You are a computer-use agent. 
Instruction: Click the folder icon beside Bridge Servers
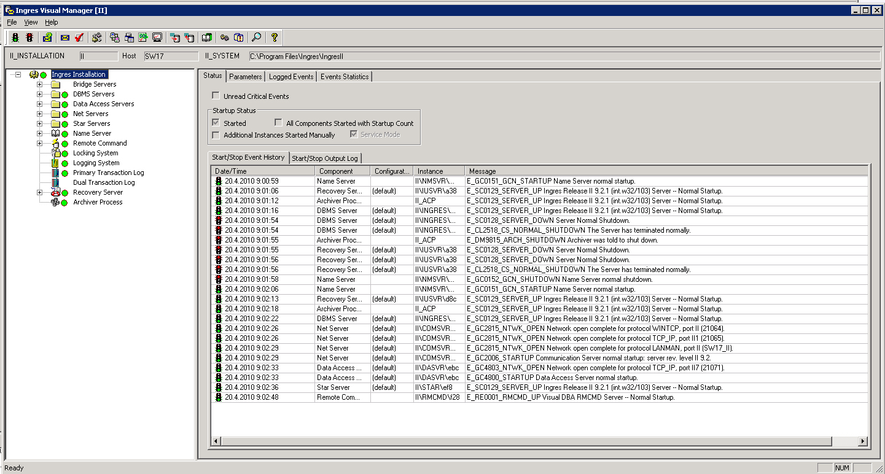55,84
